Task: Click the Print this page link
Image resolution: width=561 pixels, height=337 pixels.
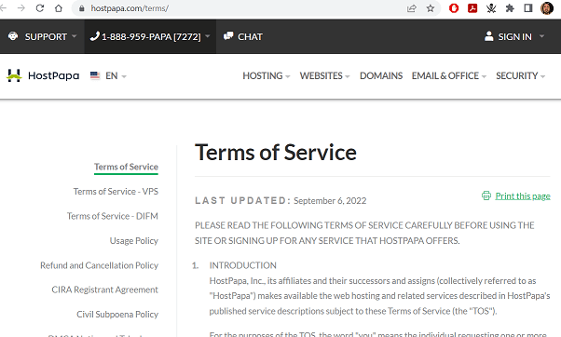Action: click(523, 195)
